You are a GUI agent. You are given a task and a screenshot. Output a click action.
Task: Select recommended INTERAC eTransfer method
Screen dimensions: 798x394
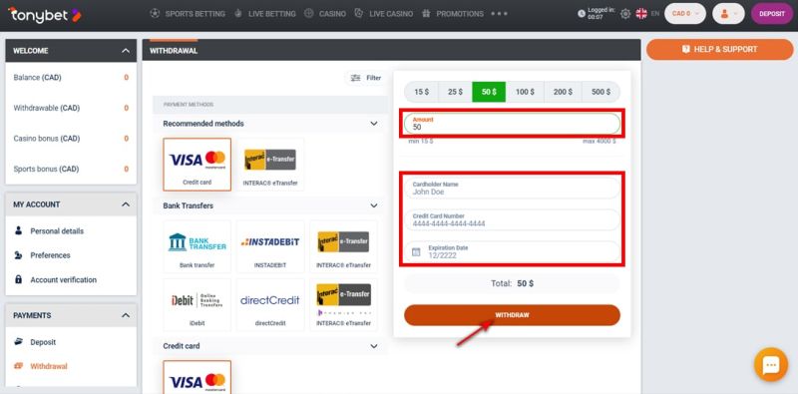pyautogui.click(x=270, y=165)
